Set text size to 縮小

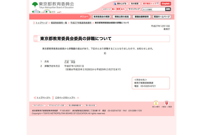click(114, 9)
